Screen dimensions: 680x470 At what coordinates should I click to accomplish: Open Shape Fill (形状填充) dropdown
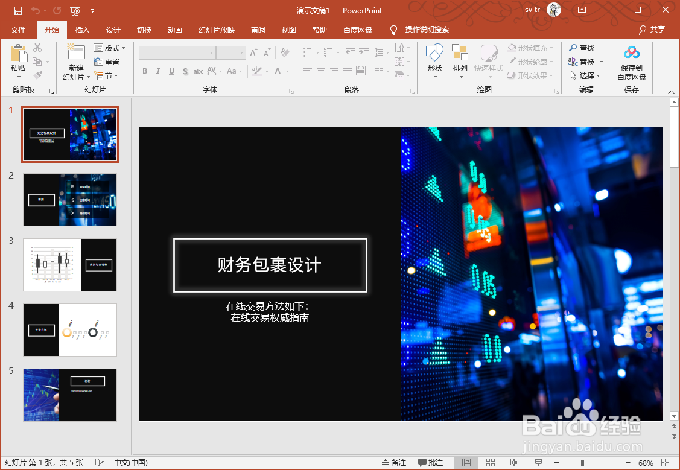pos(530,48)
